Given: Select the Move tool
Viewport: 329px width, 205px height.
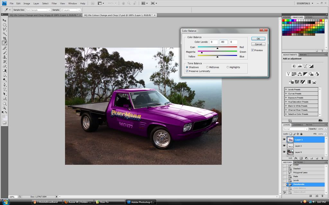Looking at the screenshot, I should coord(5,20).
